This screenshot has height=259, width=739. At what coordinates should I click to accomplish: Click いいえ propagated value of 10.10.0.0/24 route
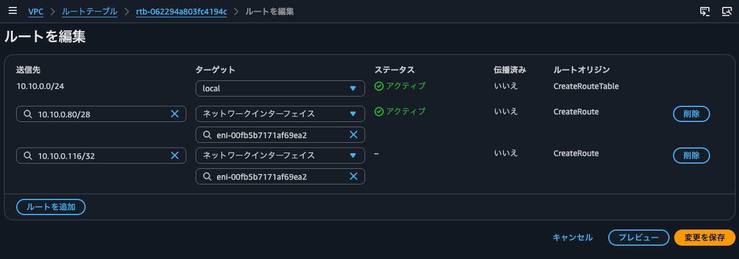[x=506, y=86]
